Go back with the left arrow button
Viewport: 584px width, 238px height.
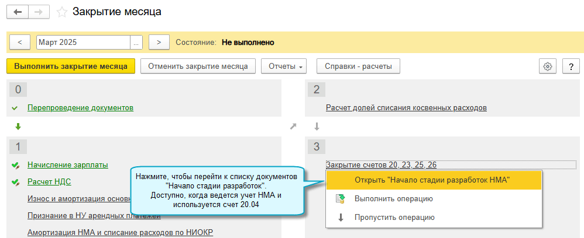18,12
